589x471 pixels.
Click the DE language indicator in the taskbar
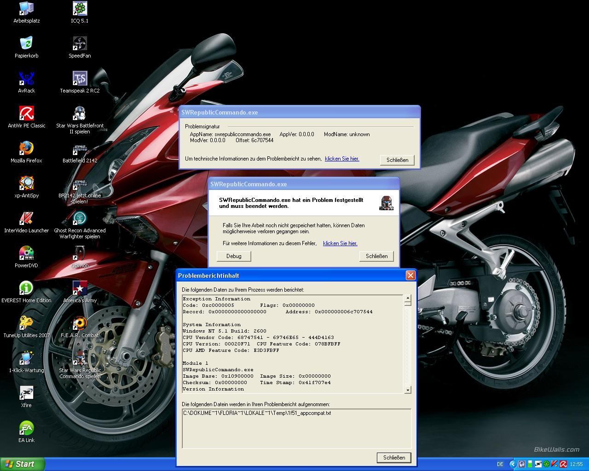[x=500, y=464]
